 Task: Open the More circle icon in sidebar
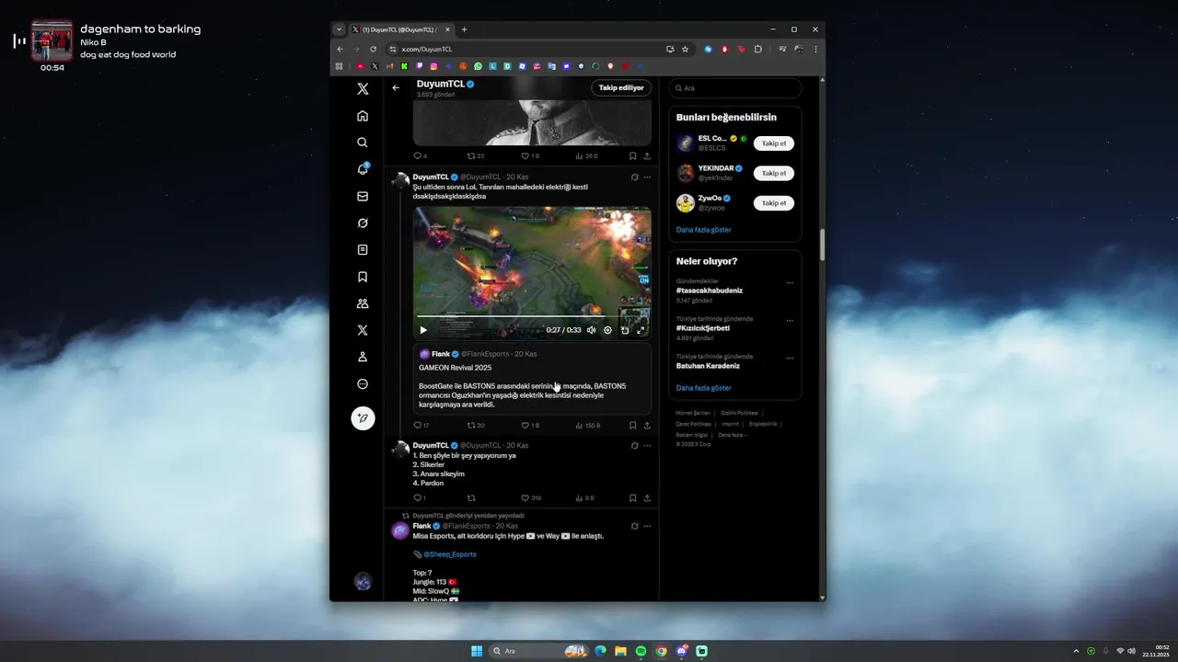pyautogui.click(x=363, y=383)
